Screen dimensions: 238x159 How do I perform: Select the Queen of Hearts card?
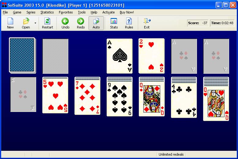click(216, 104)
